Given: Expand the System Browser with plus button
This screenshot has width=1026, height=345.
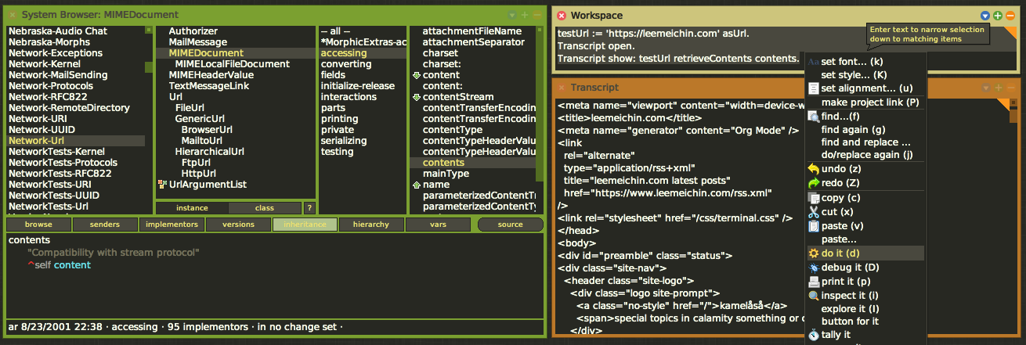Looking at the screenshot, I should pos(525,15).
